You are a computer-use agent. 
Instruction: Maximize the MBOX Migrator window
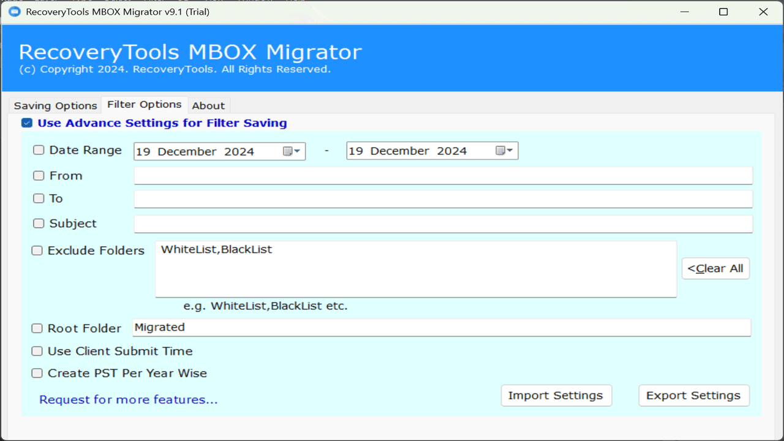click(x=723, y=12)
